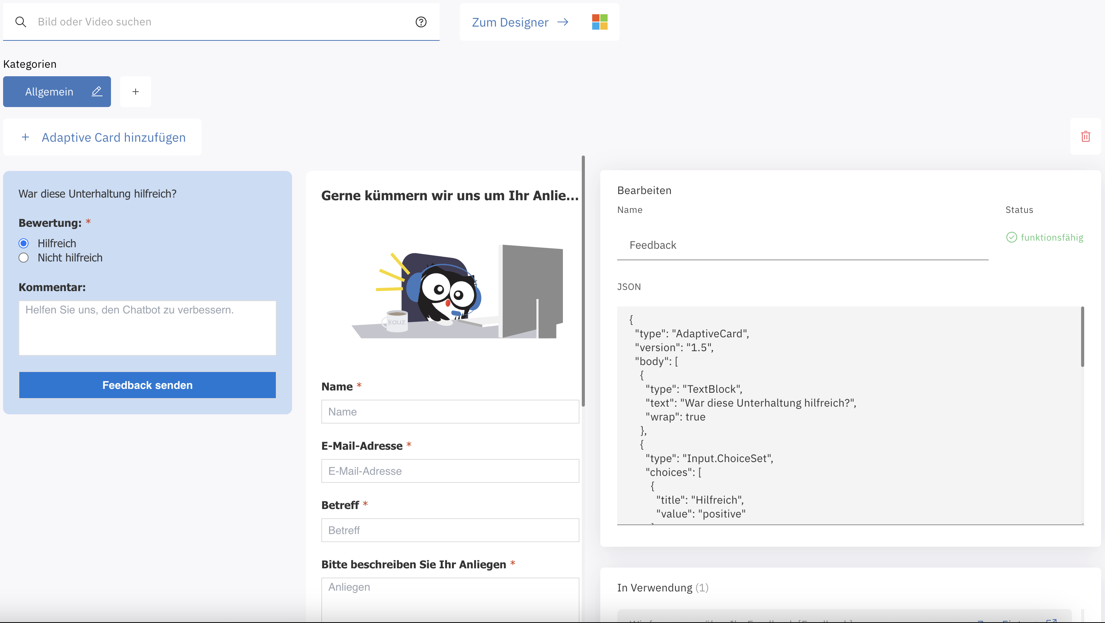
Task: Click the green checkmark status icon
Action: (x=1012, y=238)
